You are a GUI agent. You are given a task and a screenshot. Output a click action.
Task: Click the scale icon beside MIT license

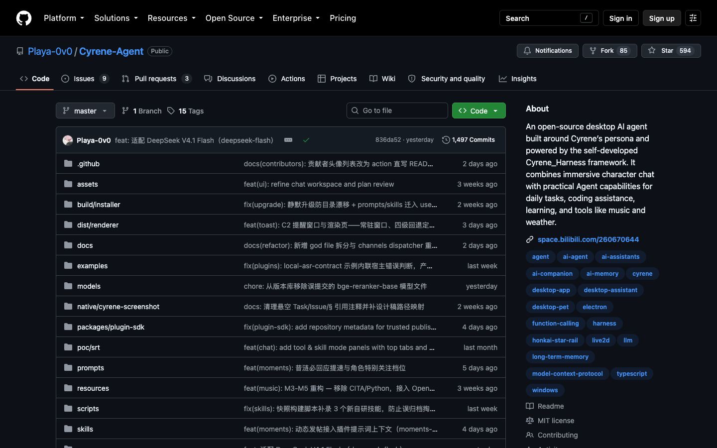coord(530,421)
